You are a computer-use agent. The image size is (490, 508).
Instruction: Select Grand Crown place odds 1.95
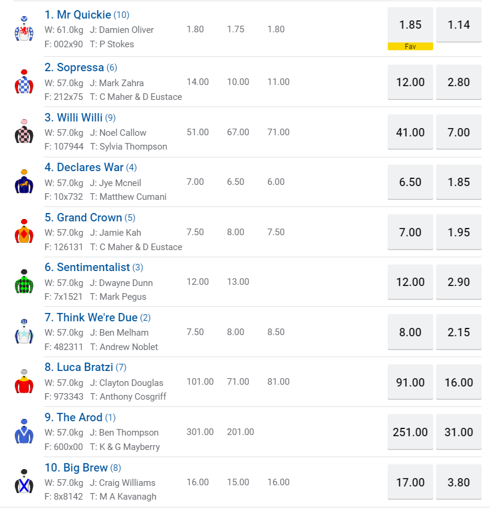[459, 232]
